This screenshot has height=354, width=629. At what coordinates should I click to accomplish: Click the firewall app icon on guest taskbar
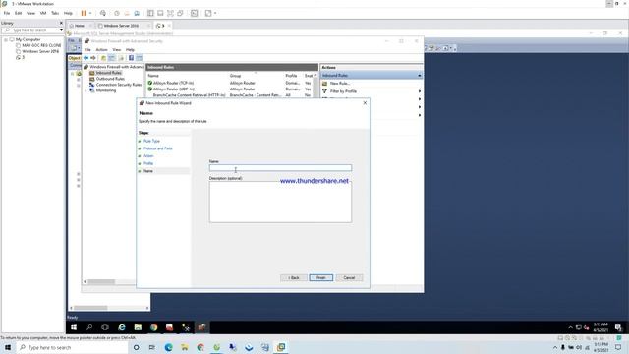point(201,327)
